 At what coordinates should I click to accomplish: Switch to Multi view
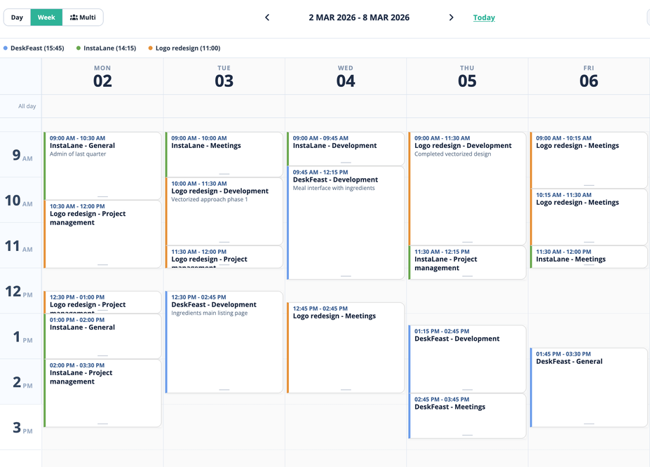[x=83, y=18]
